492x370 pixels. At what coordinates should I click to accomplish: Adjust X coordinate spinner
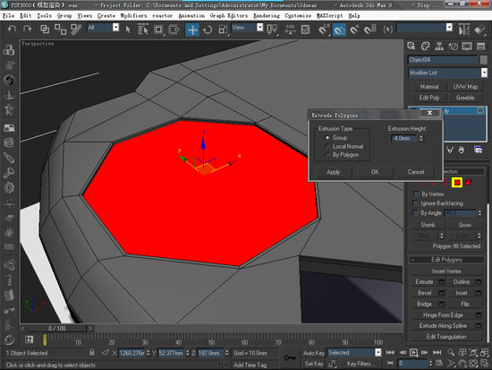[x=148, y=353]
